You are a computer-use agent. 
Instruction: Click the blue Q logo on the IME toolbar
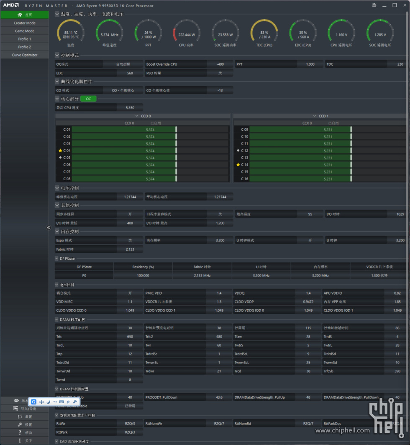[x=34, y=402]
